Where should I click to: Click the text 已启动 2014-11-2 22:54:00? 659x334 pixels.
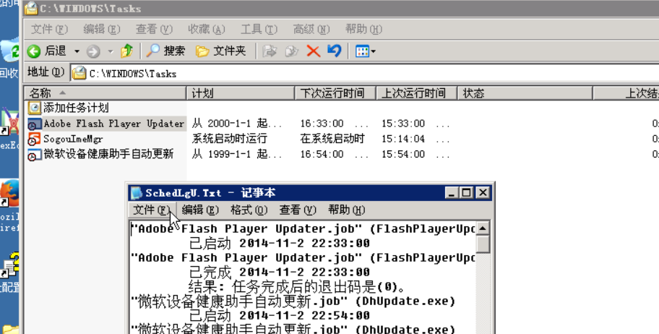pos(279,315)
